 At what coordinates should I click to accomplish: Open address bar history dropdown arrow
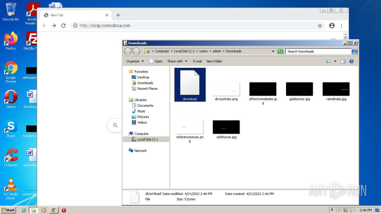pos(273,51)
